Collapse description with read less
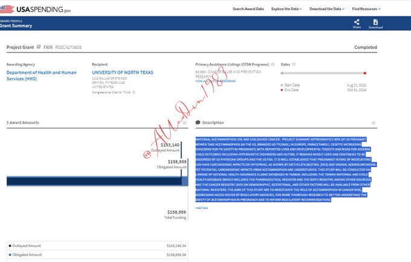The width and height of the screenshot is (411, 262). click(x=201, y=208)
